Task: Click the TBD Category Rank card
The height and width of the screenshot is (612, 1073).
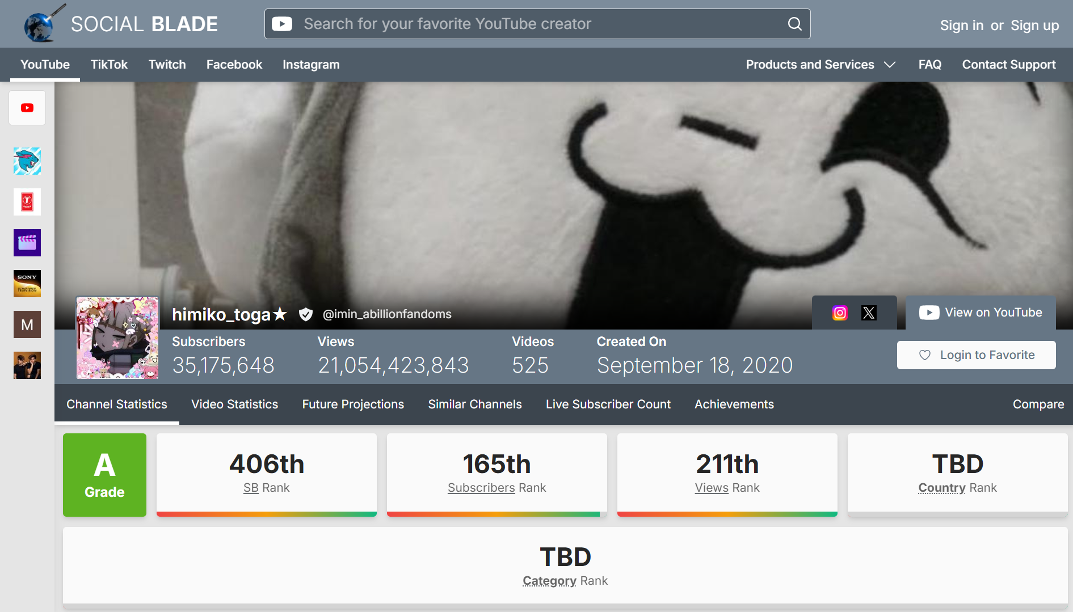Action: pos(565,568)
